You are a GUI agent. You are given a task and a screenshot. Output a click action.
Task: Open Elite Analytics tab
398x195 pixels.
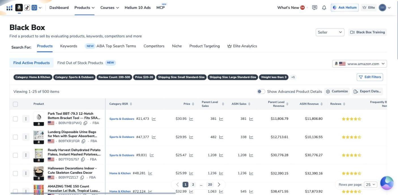tap(242, 46)
